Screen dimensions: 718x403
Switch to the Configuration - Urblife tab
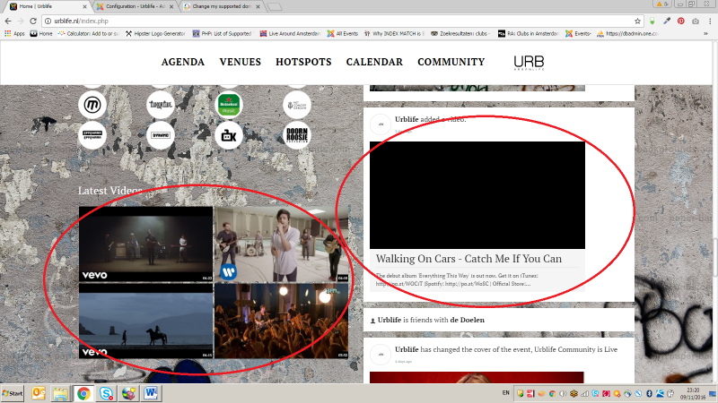click(x=136, y=6)
